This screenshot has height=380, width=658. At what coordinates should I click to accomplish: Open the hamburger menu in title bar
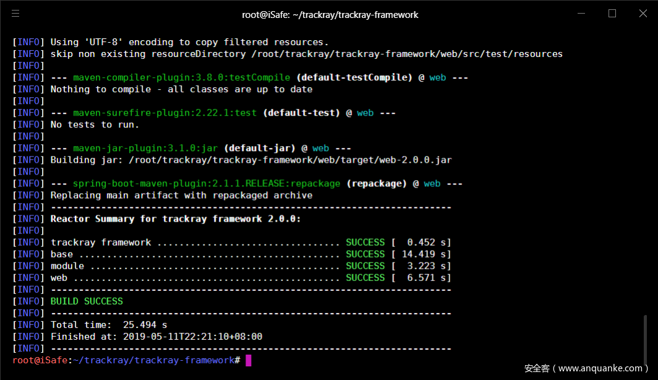pos(15,14)
